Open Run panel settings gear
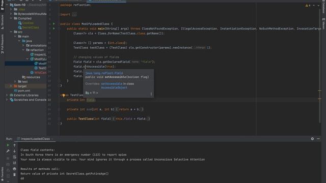 tap(312, 139)
